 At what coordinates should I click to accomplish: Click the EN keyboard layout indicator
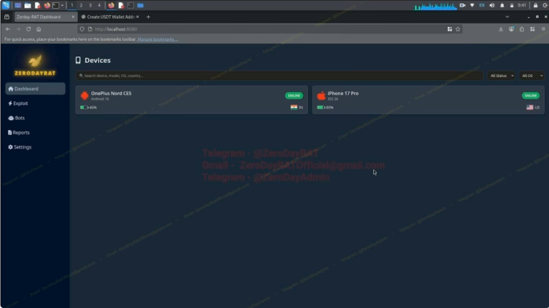[x=482, y=5]
